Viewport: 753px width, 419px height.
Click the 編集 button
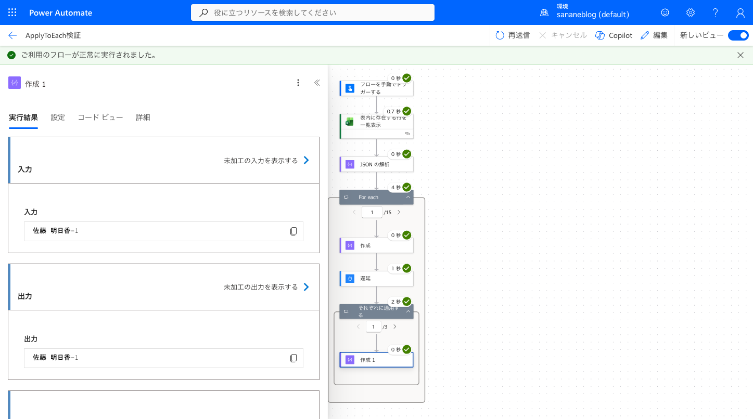pos(654,35)
